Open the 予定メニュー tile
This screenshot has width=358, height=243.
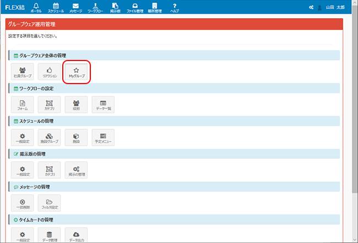pos(103,137)
